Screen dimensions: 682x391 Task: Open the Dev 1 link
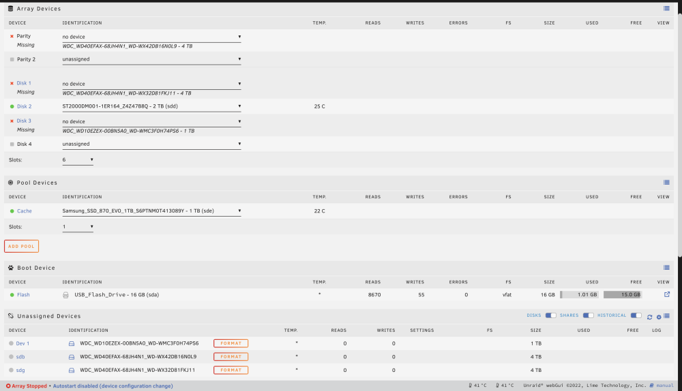click(x=23, y=343)
